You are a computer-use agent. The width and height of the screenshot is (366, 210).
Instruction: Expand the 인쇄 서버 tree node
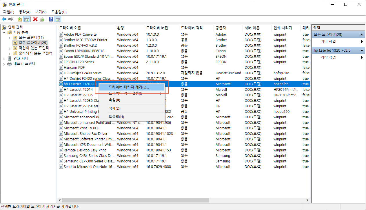(x=4, y=58)
